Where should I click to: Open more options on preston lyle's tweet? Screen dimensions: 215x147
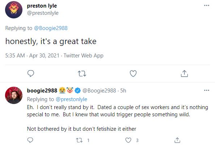click(x=207, y=5)
